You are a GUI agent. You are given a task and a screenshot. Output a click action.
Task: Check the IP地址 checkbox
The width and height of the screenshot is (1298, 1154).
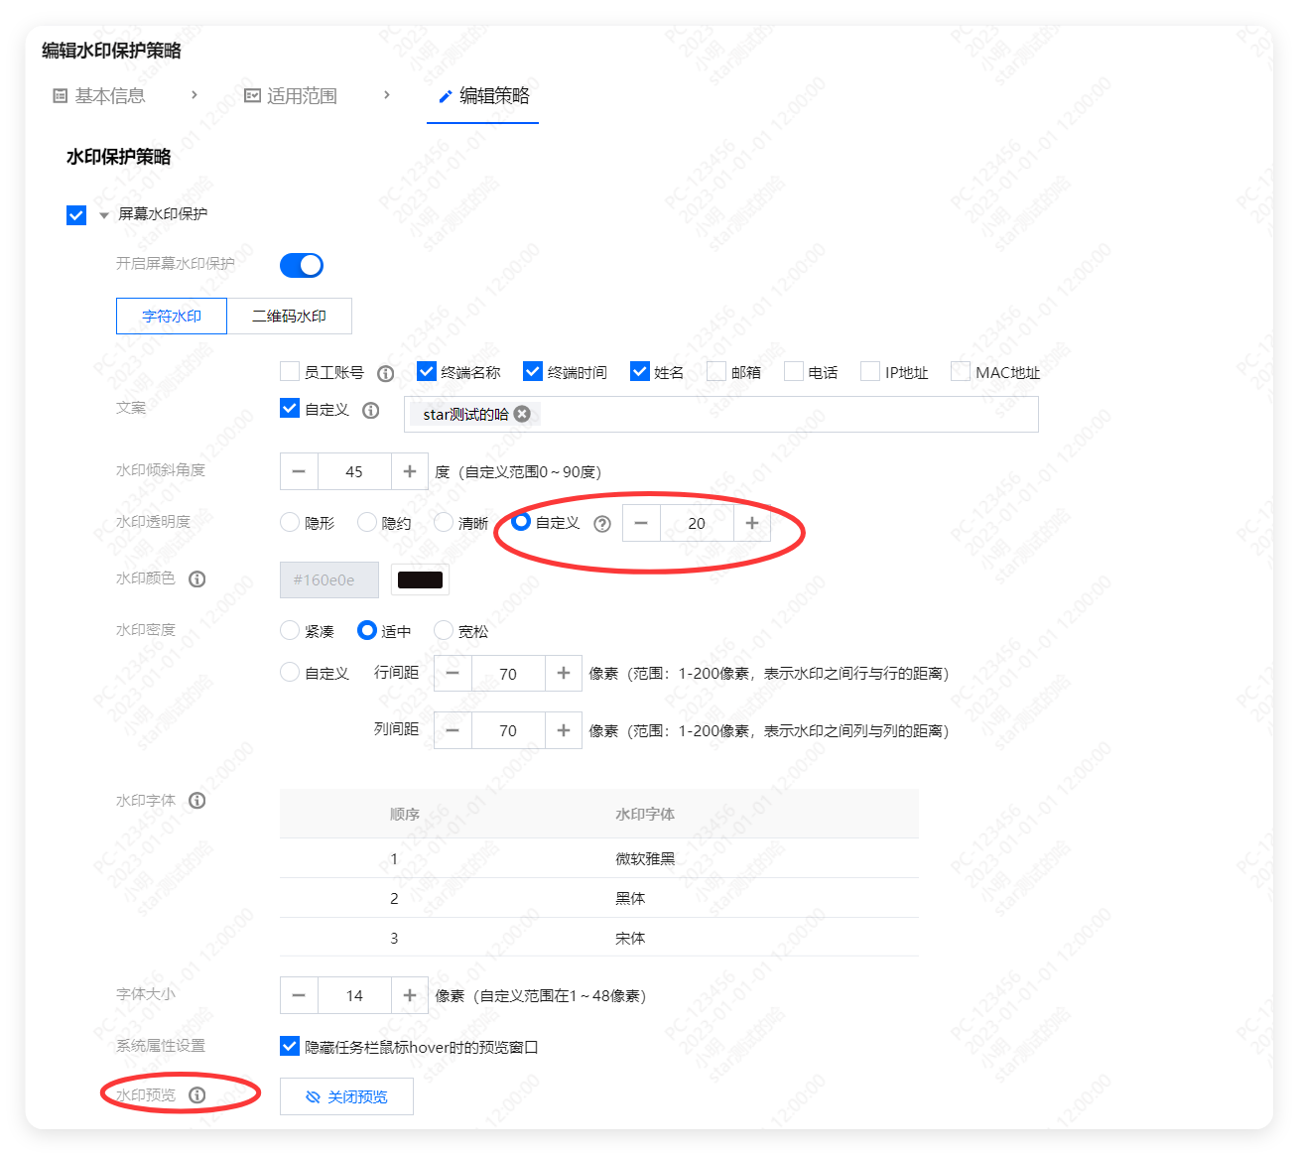(x=870, y=371)
